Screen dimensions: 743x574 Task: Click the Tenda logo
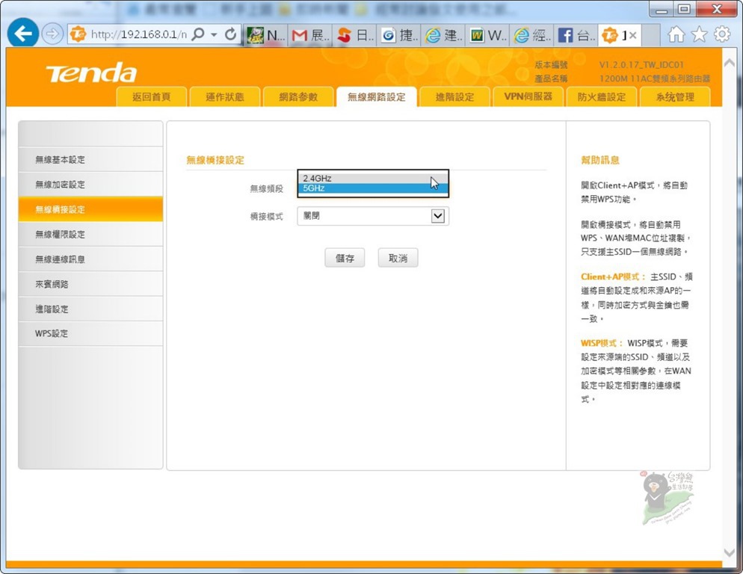click(91, 72)
